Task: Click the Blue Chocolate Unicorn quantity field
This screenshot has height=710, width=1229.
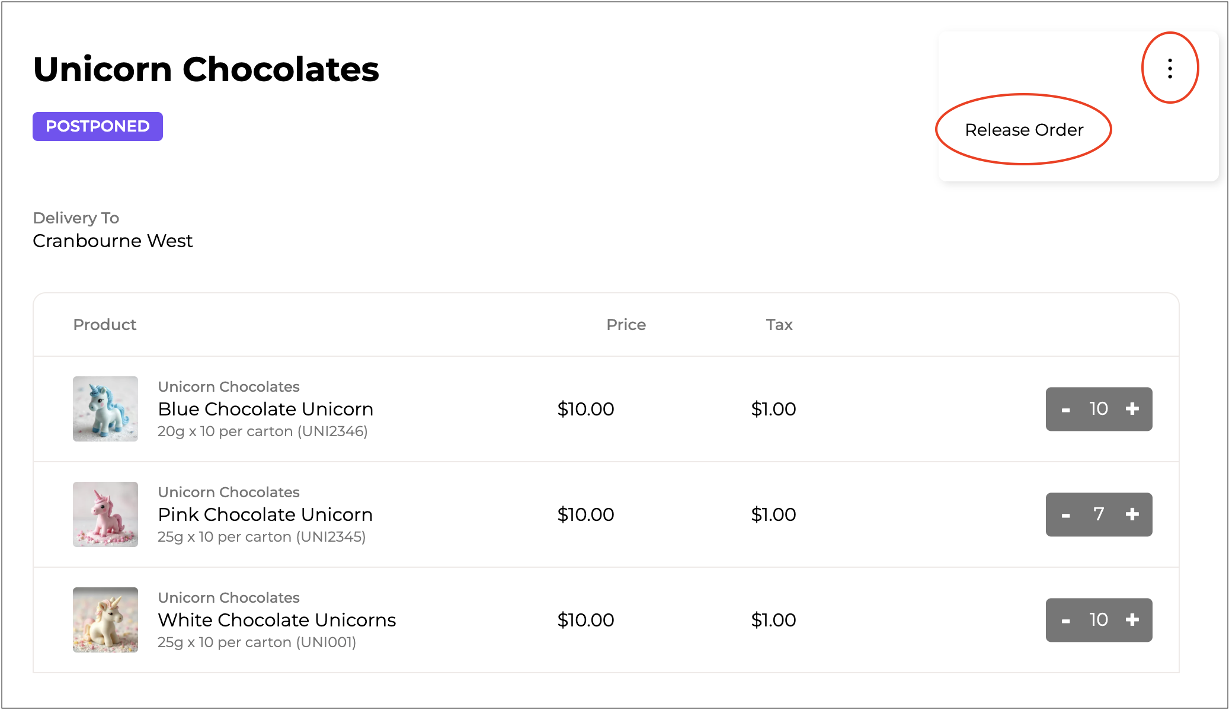Action: (1099, 409)
